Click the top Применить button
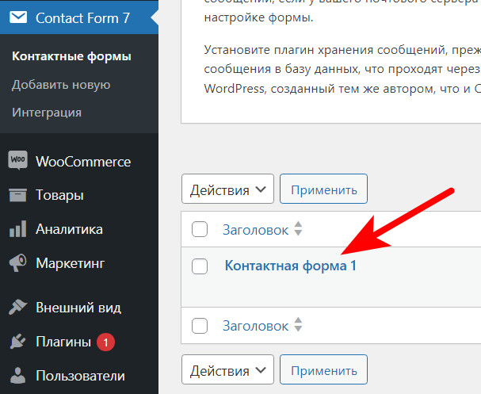 323,189
